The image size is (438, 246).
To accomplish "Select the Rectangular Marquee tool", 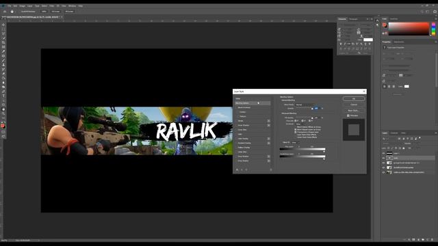I will point(3,29).
